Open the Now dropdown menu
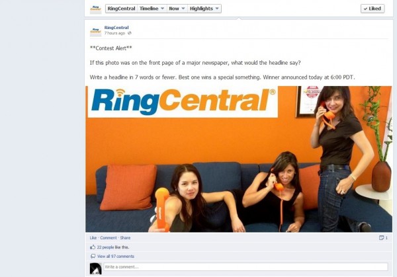Screen dimensions: 397x277 point(177,9)
